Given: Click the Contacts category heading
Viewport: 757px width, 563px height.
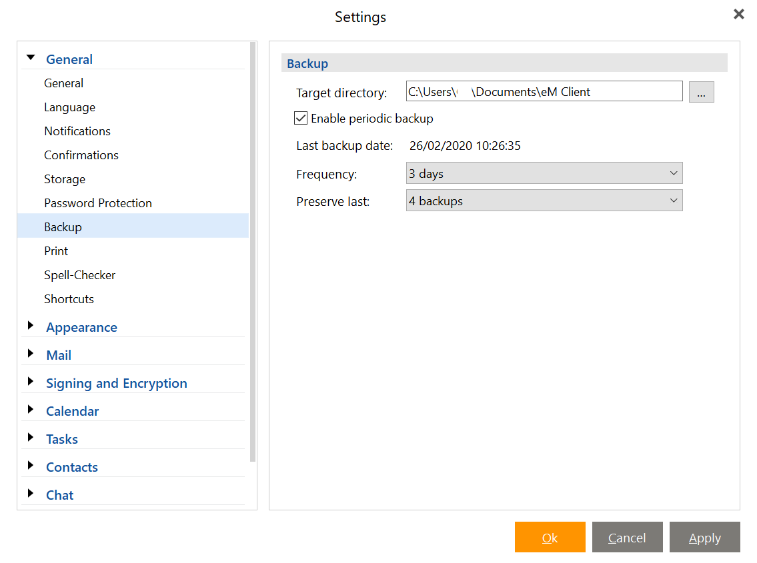Looking at the screenshot, I should click(x=72, y=467).
